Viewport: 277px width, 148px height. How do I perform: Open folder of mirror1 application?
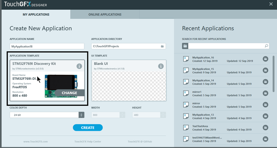click(265, 93)
